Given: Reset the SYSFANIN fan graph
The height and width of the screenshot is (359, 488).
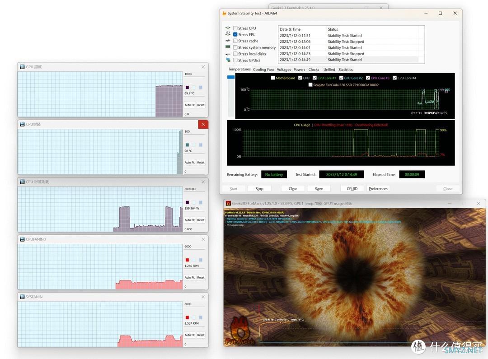Looking at the screenshot, I should point(201,335).
